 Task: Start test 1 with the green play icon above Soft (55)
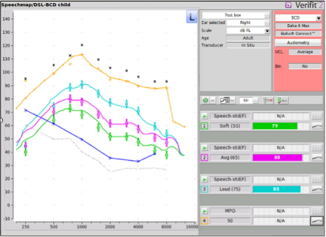[204, 116]
